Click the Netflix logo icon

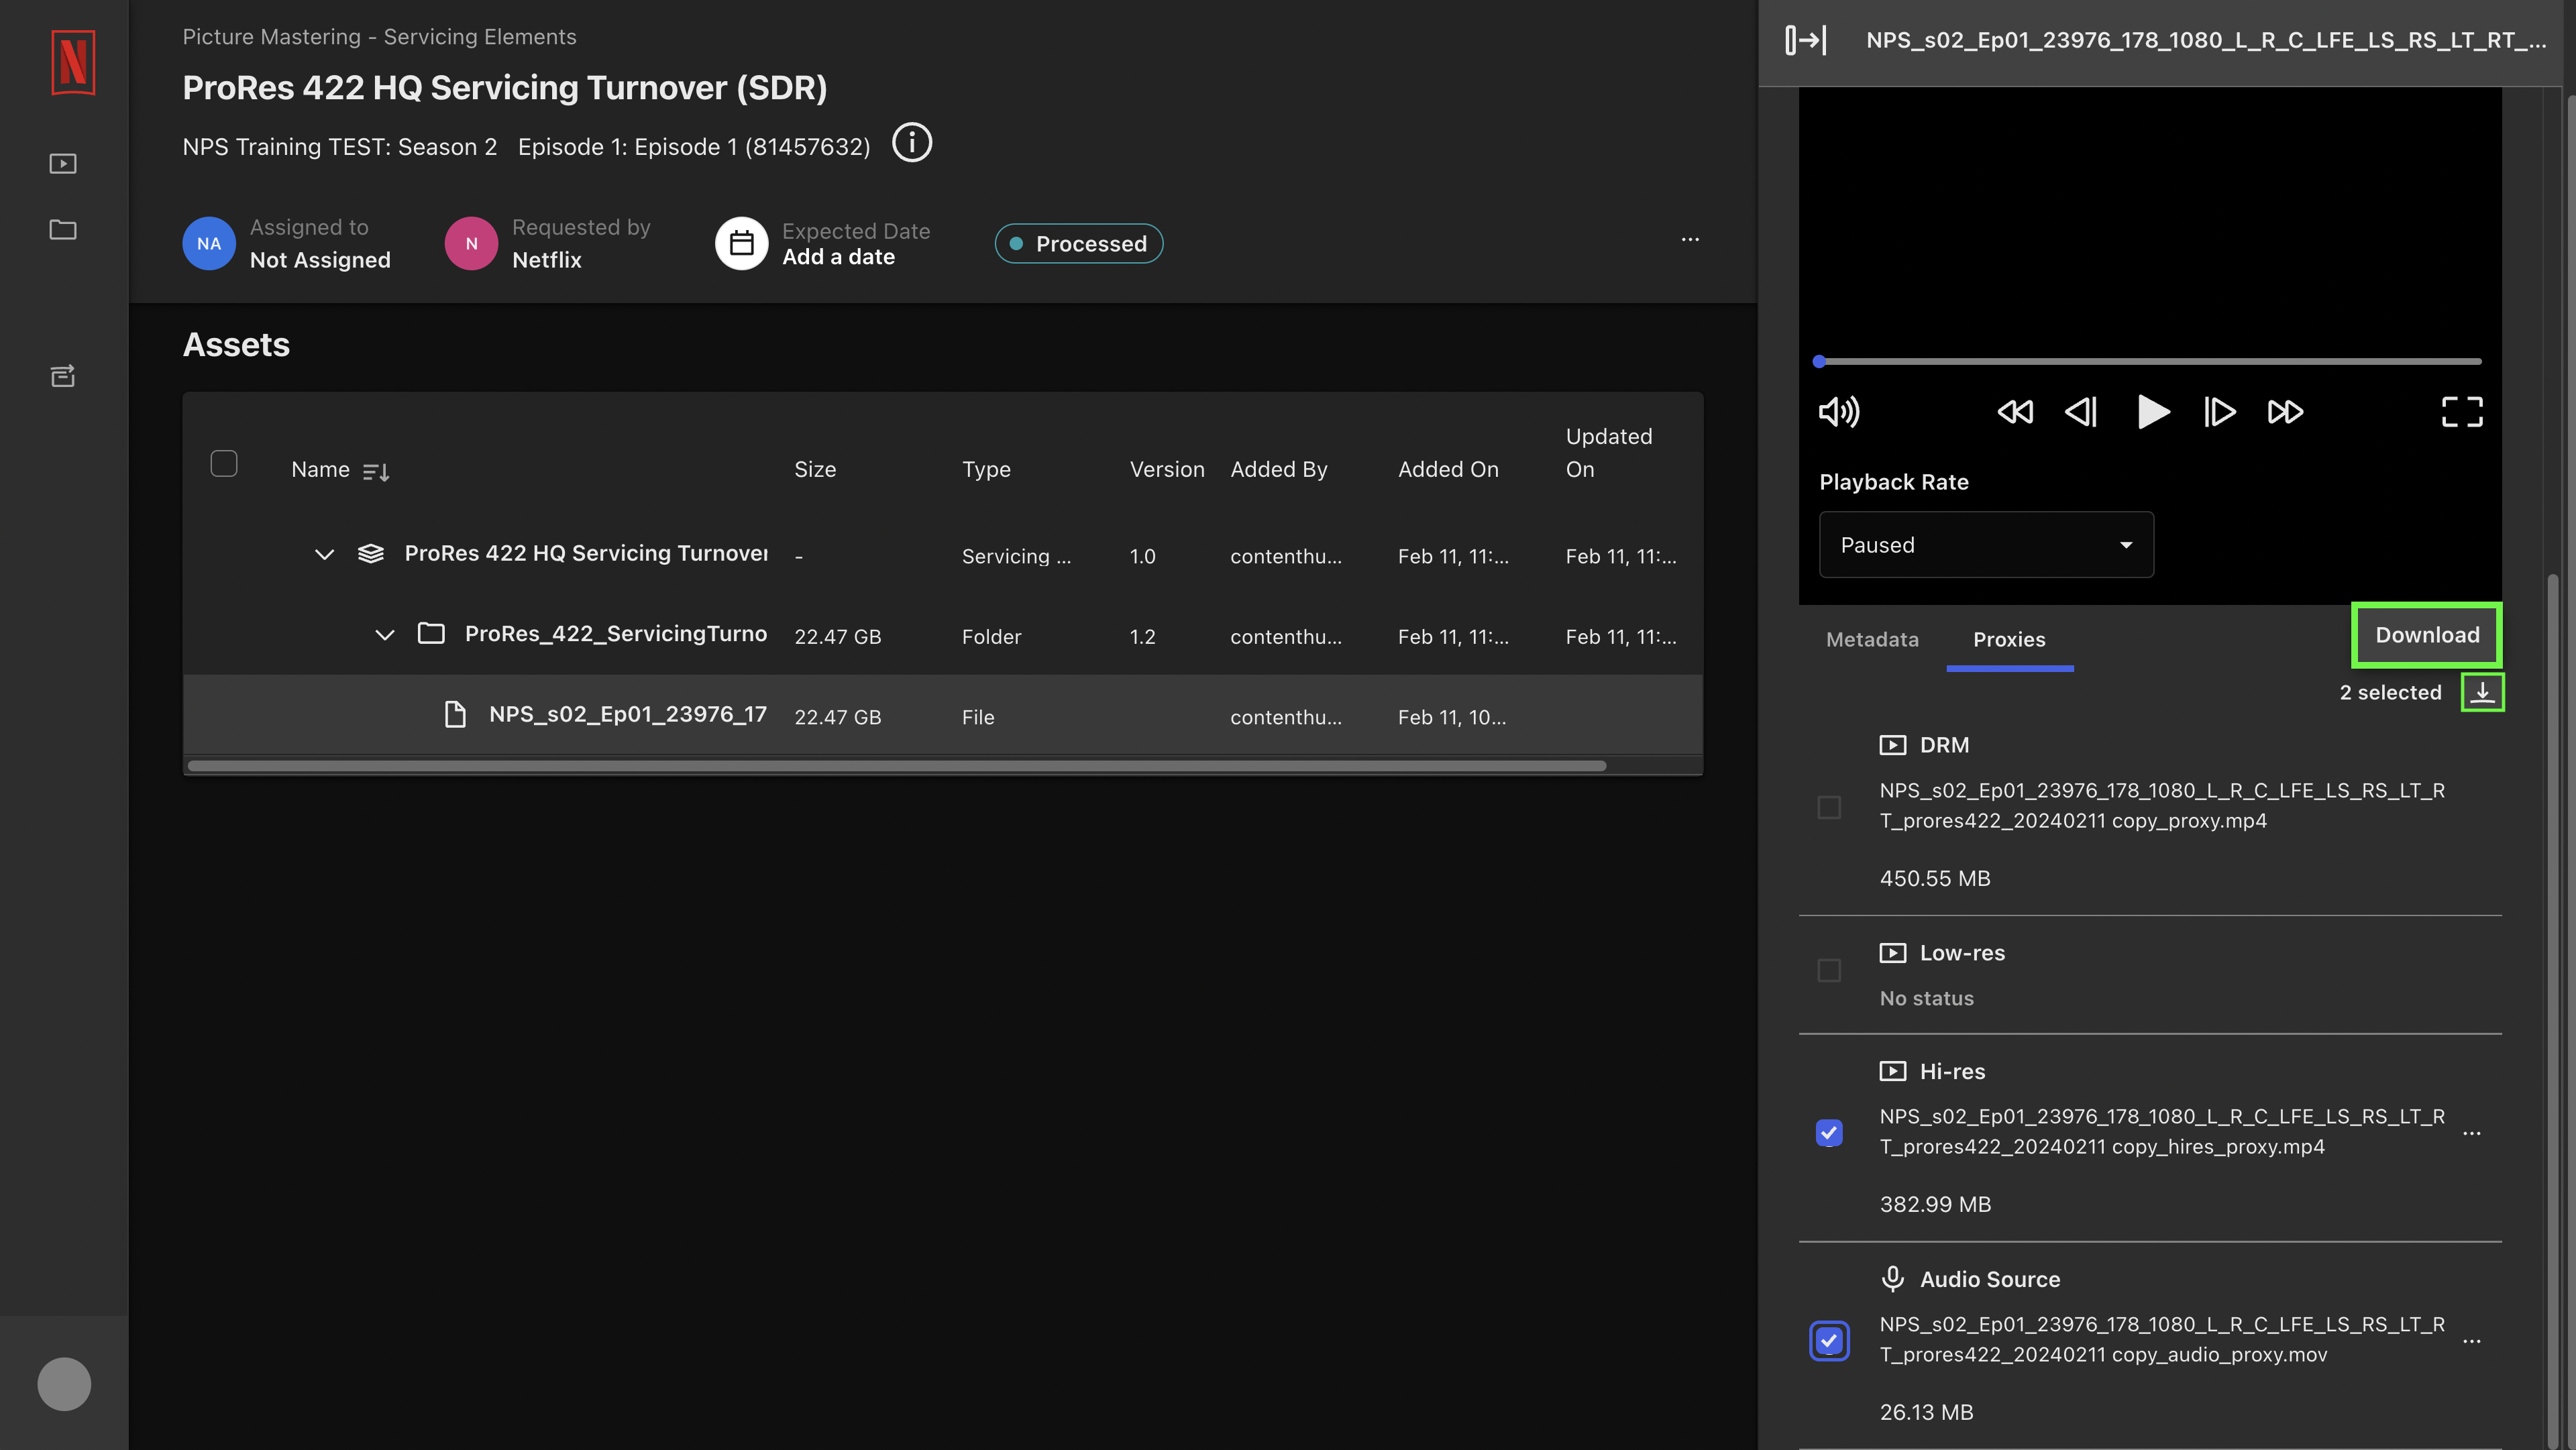pyautogui.click(x=73, y=62)
